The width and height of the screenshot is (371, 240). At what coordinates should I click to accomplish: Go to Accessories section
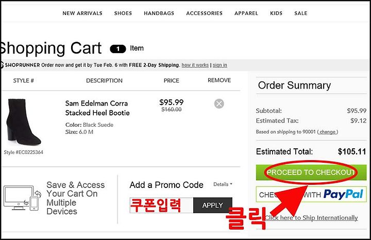tap(204, 13)
